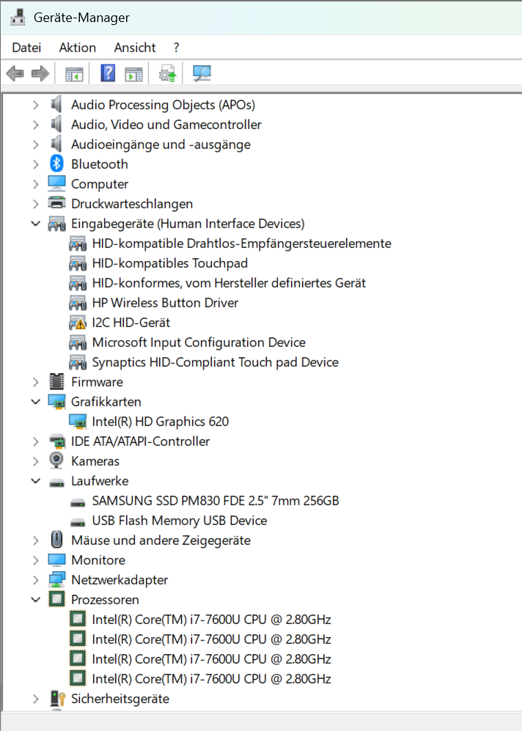Select HP Wireless Button Driver
The width and height of the screenshot is (522, 731).
coord(165,303)
